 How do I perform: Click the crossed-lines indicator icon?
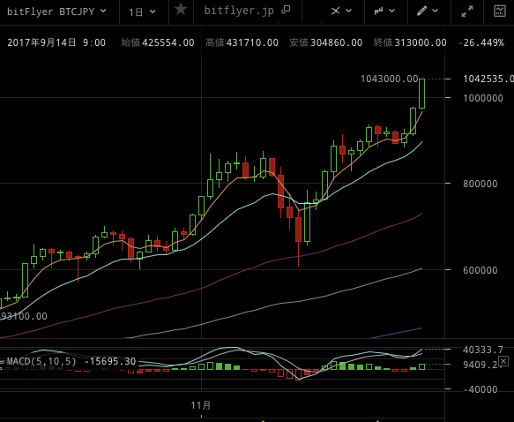pyautogui.click(x=335, y=11)
